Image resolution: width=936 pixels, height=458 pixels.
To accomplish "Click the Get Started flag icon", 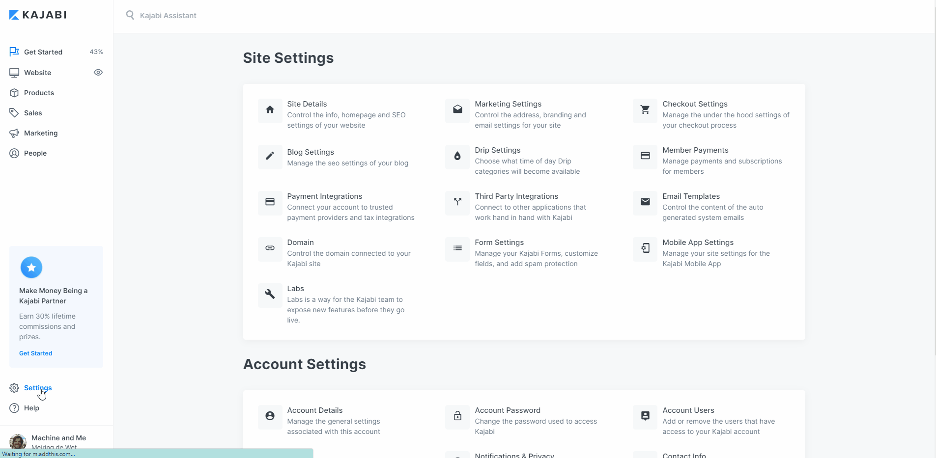I will click(x=14, y=52).
